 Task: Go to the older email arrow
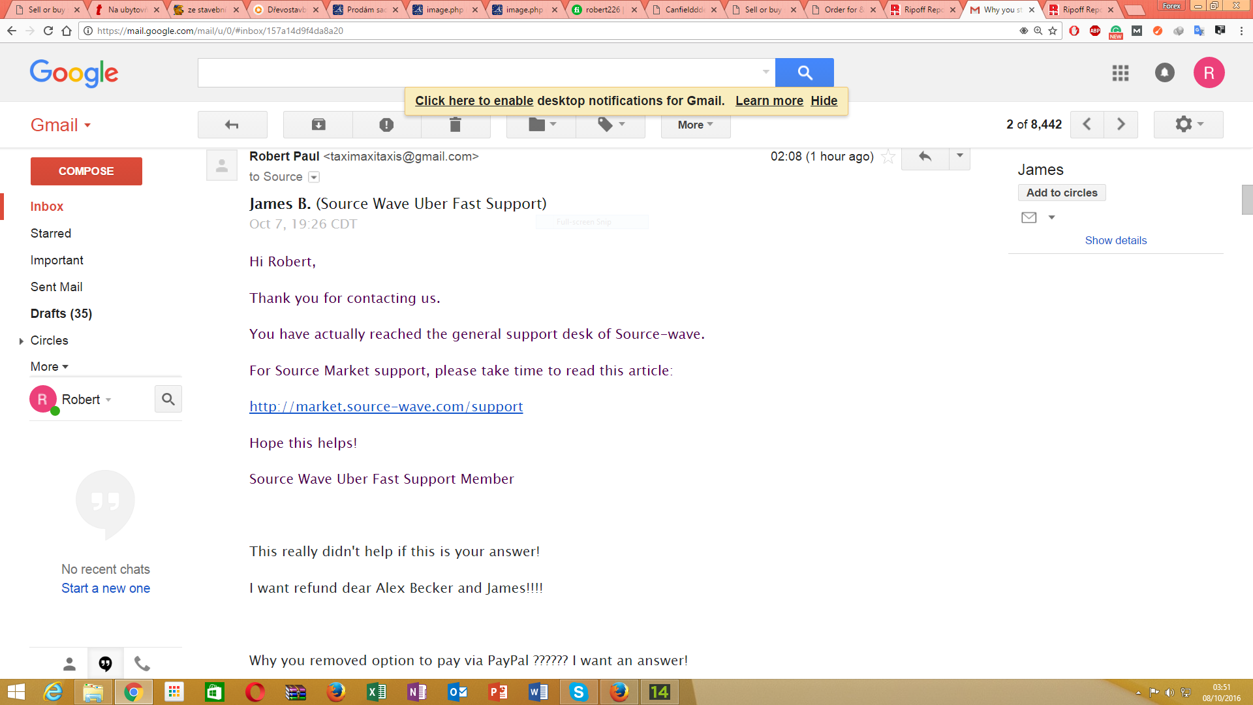coord(1121,124)
